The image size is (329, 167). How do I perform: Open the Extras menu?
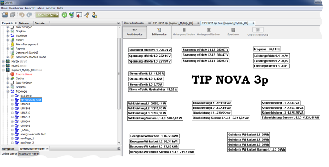click(40, 8)
